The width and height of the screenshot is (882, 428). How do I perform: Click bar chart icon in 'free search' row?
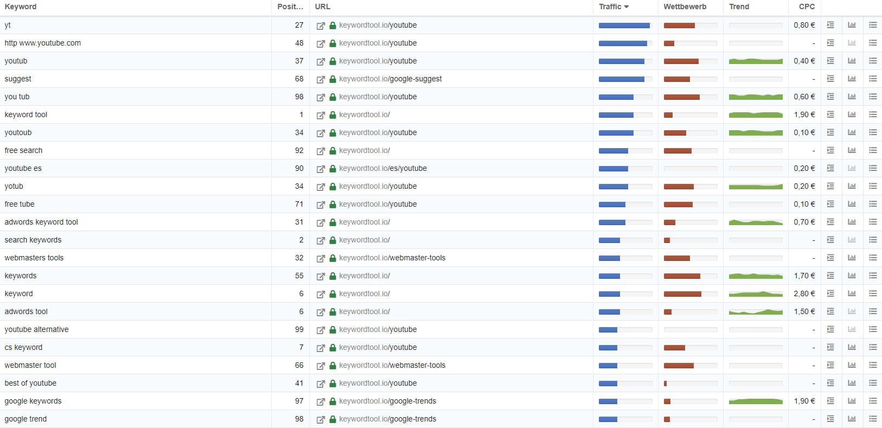click(x=852, y=150)
